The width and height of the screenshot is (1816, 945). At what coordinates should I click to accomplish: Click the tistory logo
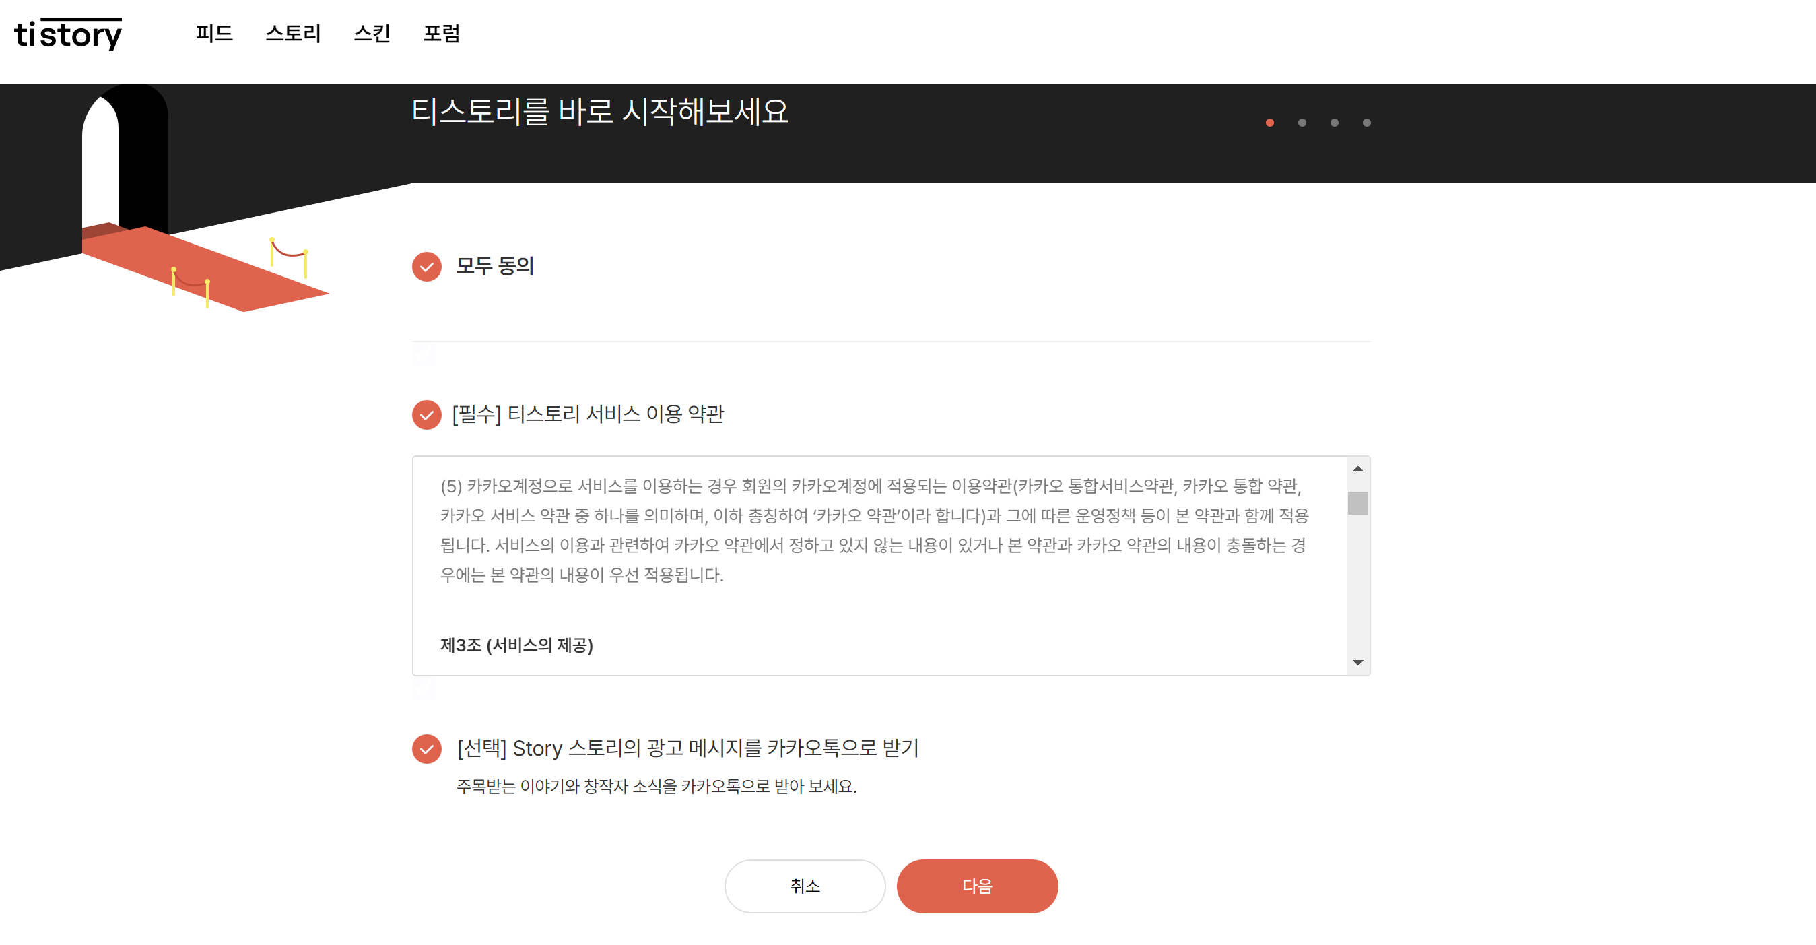coord(68,34)
